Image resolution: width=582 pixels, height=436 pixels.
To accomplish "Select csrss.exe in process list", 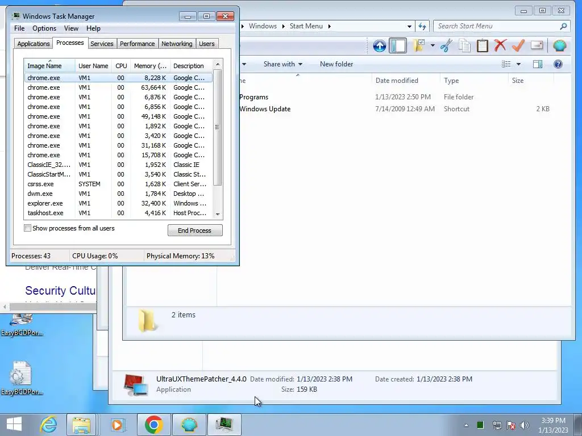I will [x=118, y=184].
